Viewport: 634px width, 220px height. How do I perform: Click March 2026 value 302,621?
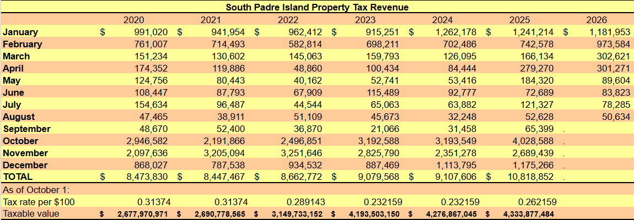[x=612, y=56]
